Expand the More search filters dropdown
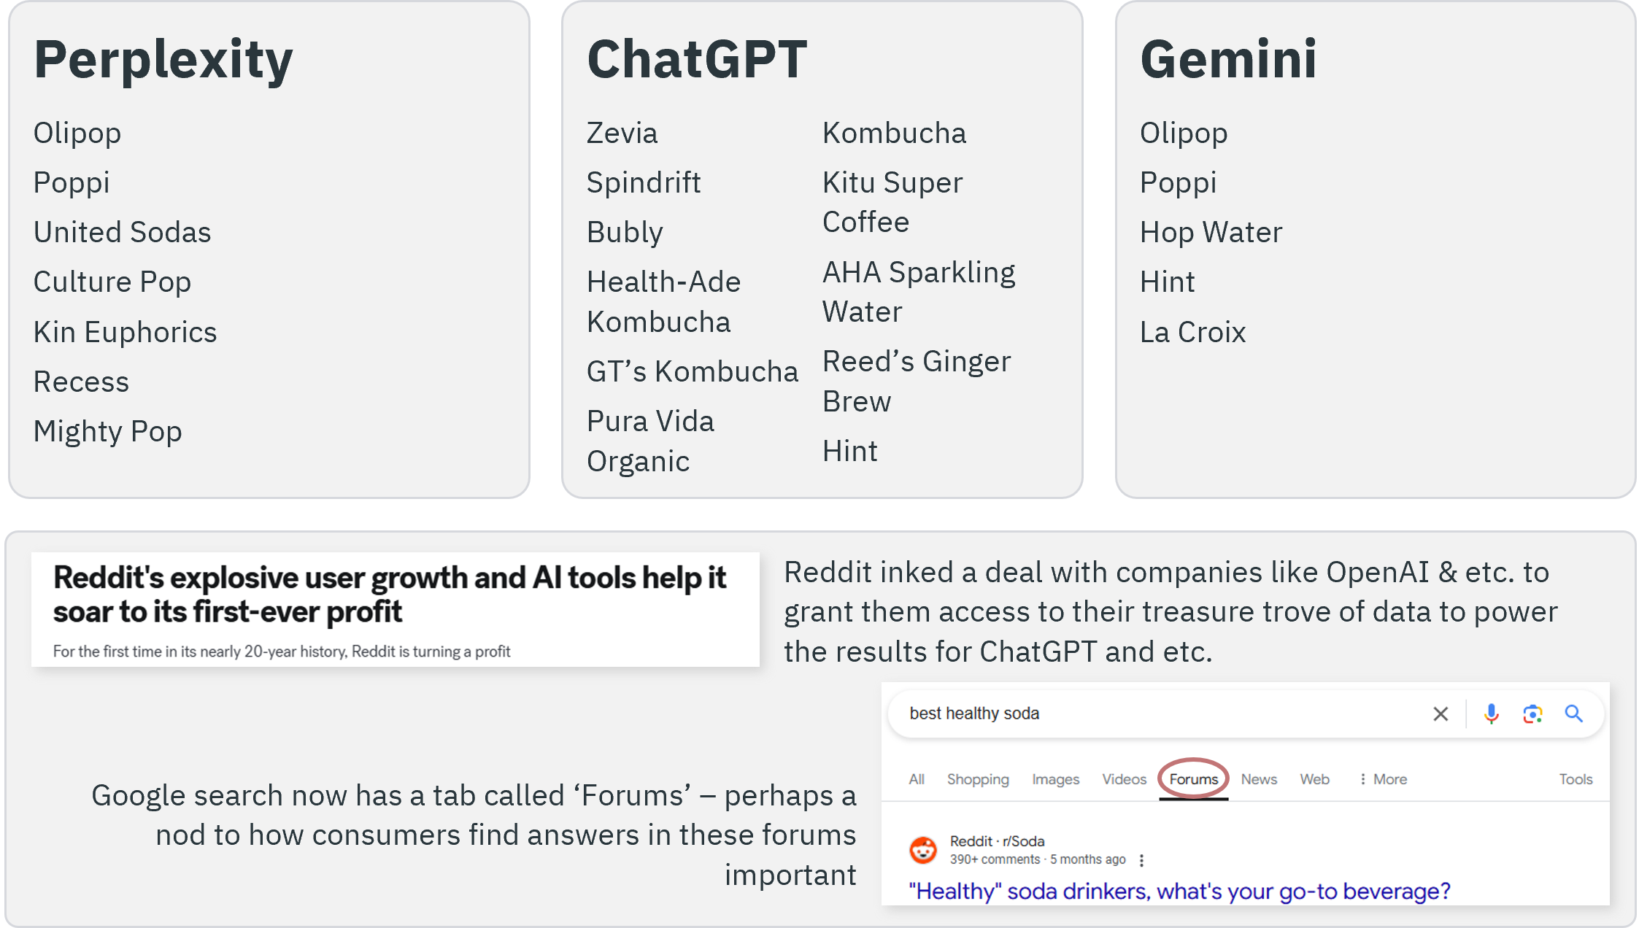 (1383, 779)
